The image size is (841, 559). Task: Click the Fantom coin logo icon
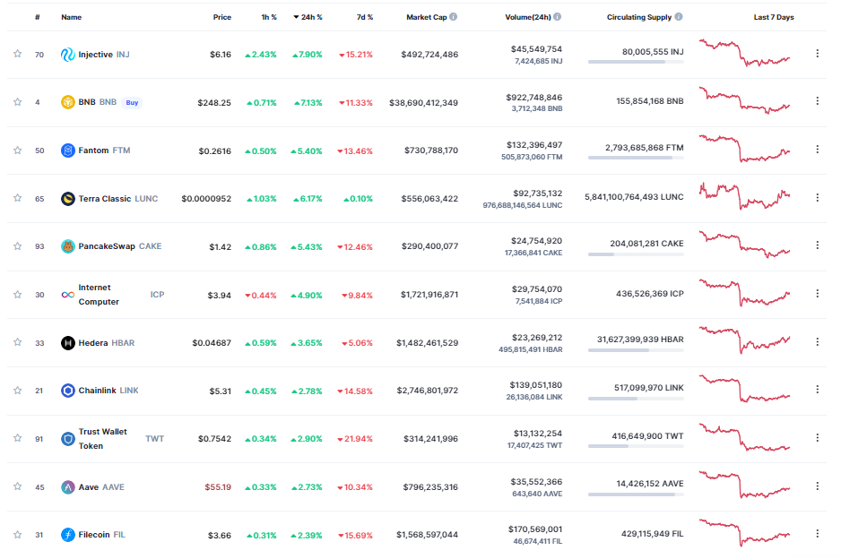tap(67, 150)
